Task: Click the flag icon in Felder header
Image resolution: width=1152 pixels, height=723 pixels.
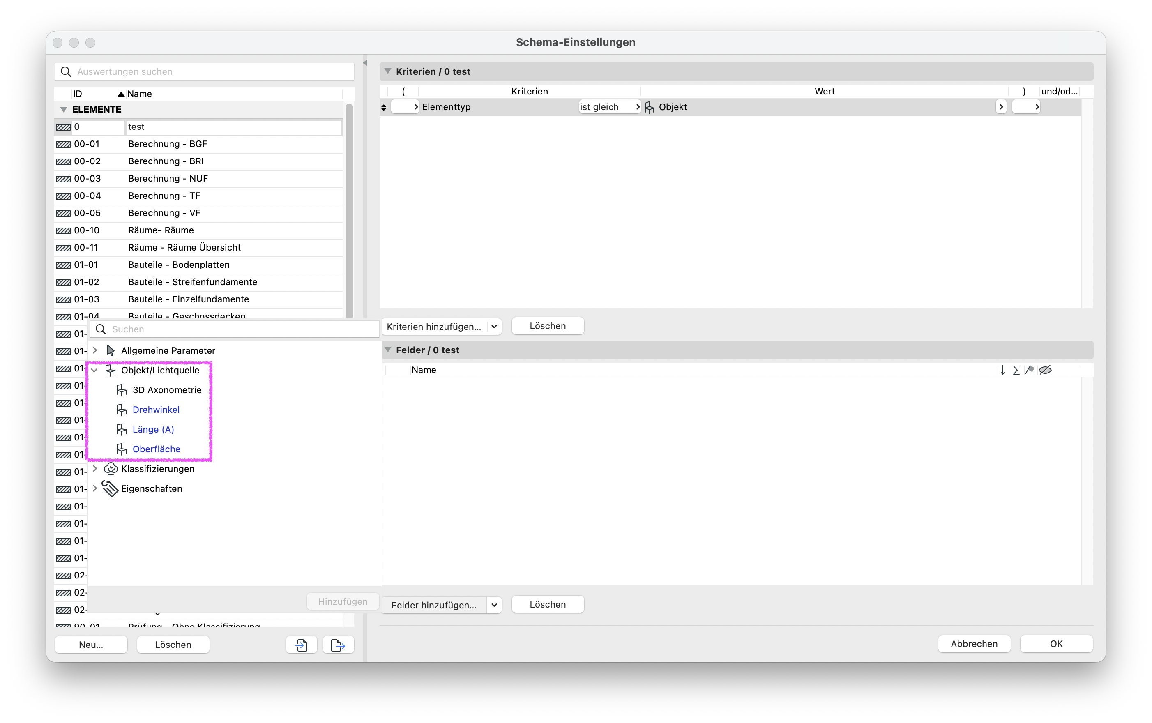Action: coord(1030,370)
